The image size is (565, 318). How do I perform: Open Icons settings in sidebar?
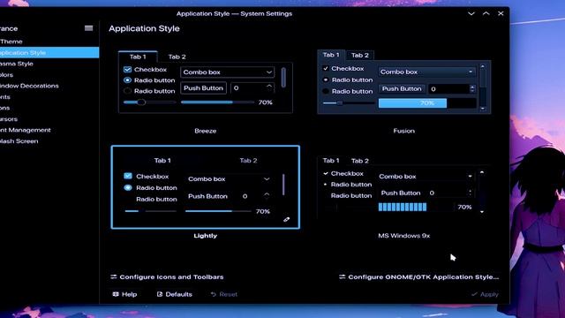49,108
